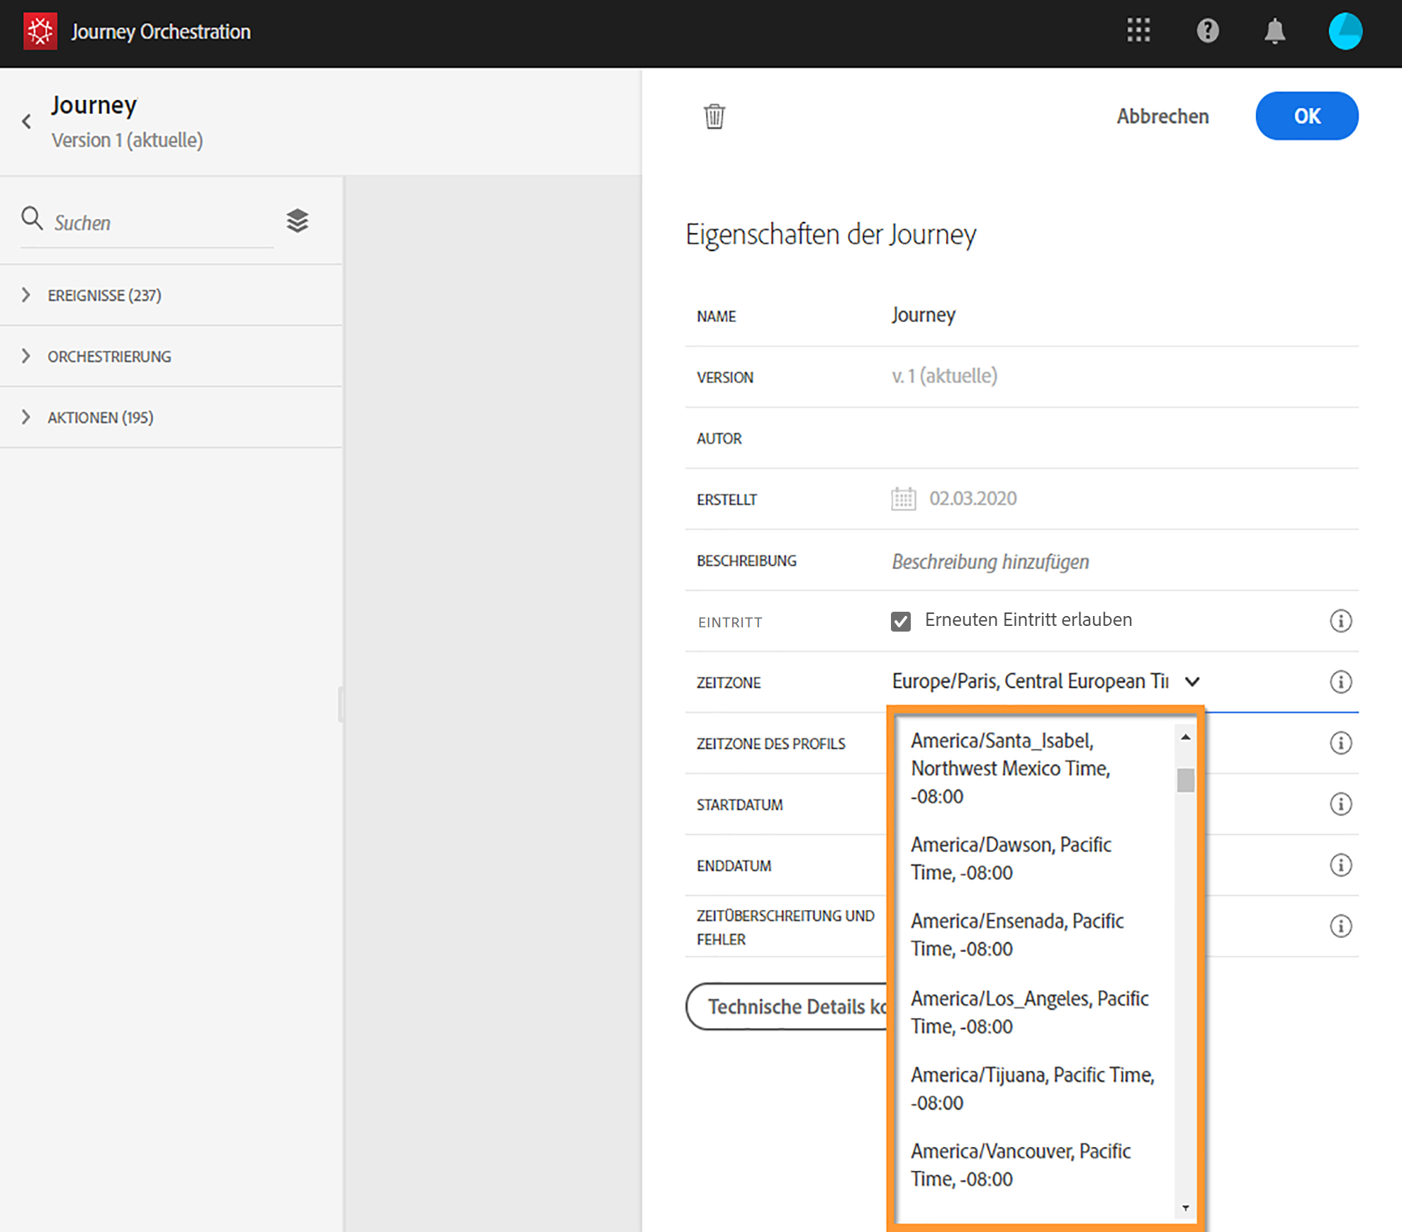Open the app switcher grid icon
This screenshot has width=1402, height=1232.
[x=1138, y=30]
